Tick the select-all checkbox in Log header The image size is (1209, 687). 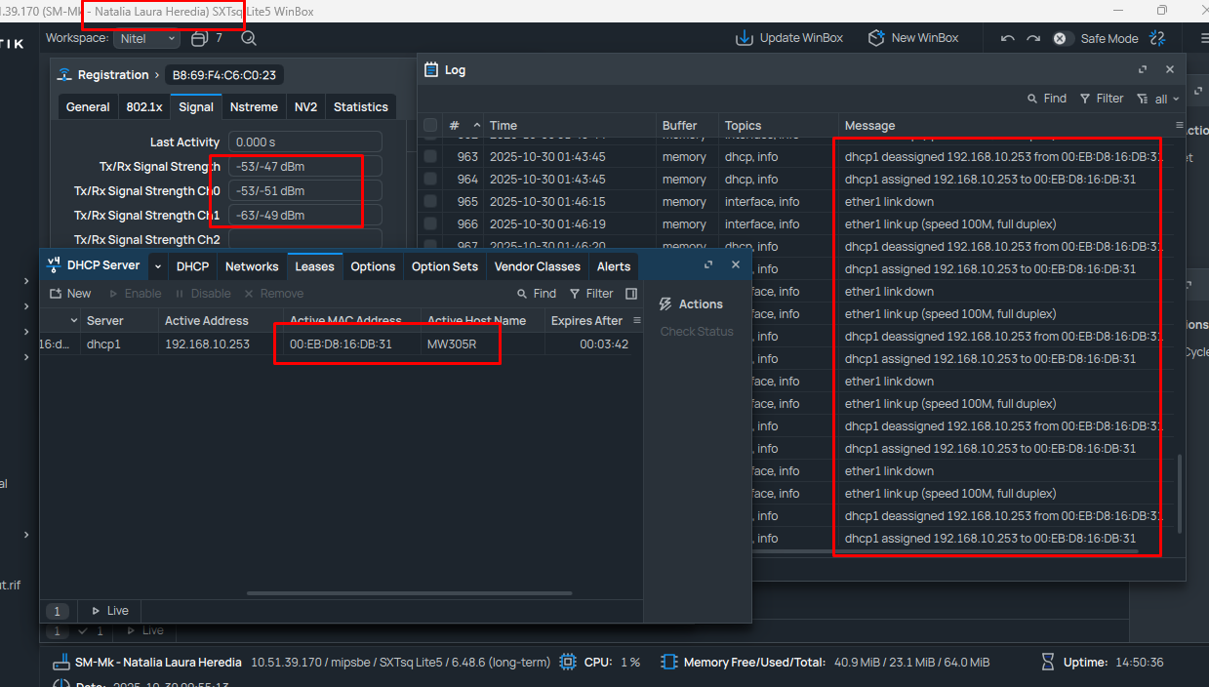click(430, 126)
